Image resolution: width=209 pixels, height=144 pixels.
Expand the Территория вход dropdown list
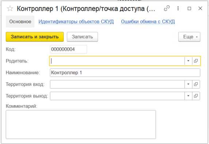point(188,84)
